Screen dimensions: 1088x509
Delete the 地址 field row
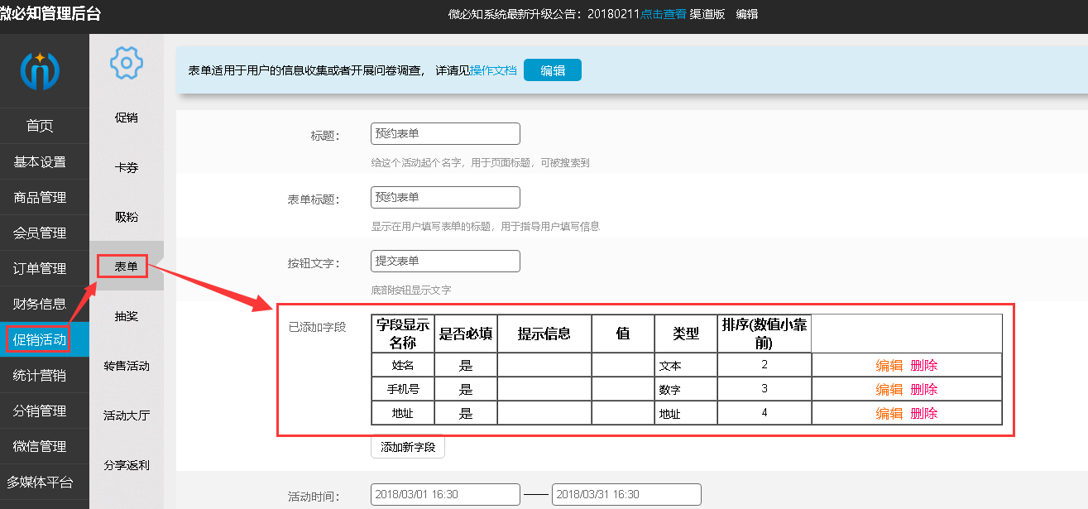924,413
